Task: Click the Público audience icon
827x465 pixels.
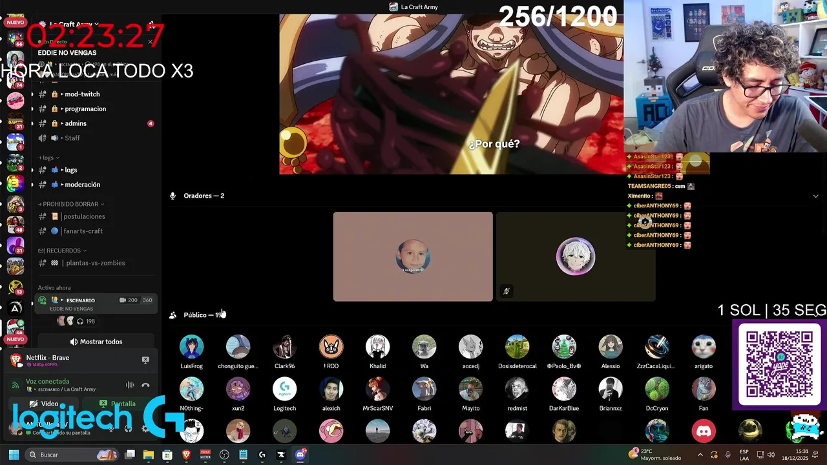Action: click(173, 315)
